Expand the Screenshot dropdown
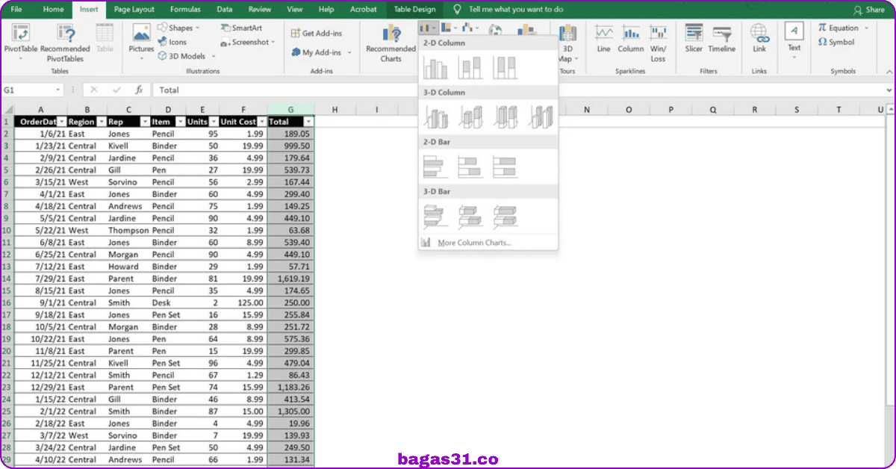 pos(274,42)
